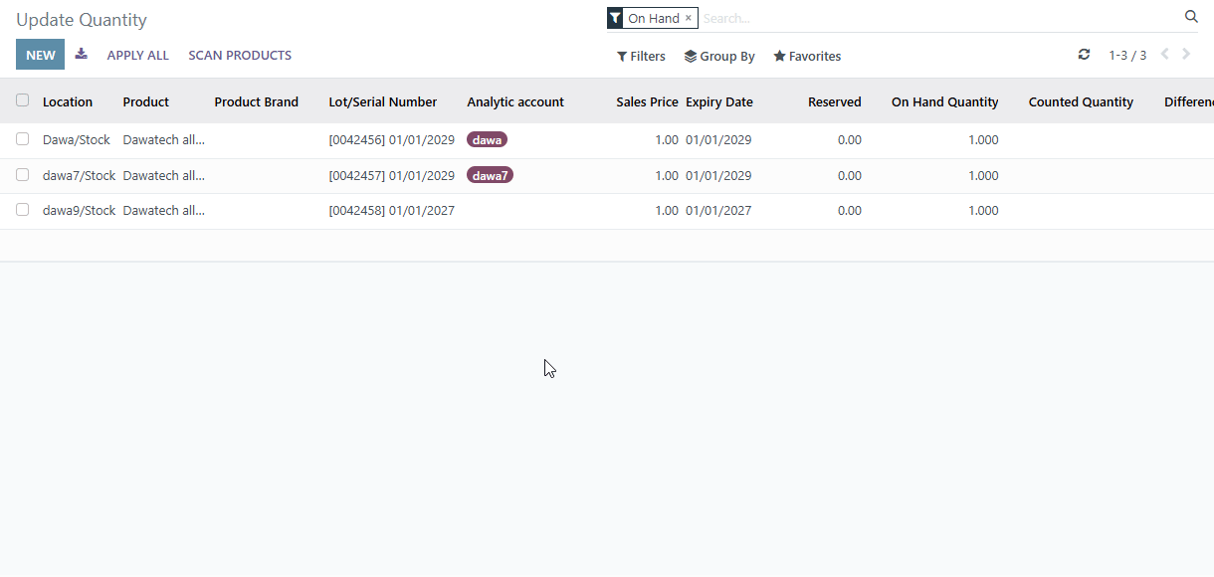Go to next page arrow

[1186, 55]
